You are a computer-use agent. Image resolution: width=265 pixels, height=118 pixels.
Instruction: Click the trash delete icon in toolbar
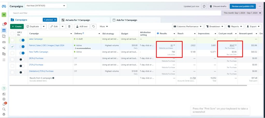click(69, 27)
